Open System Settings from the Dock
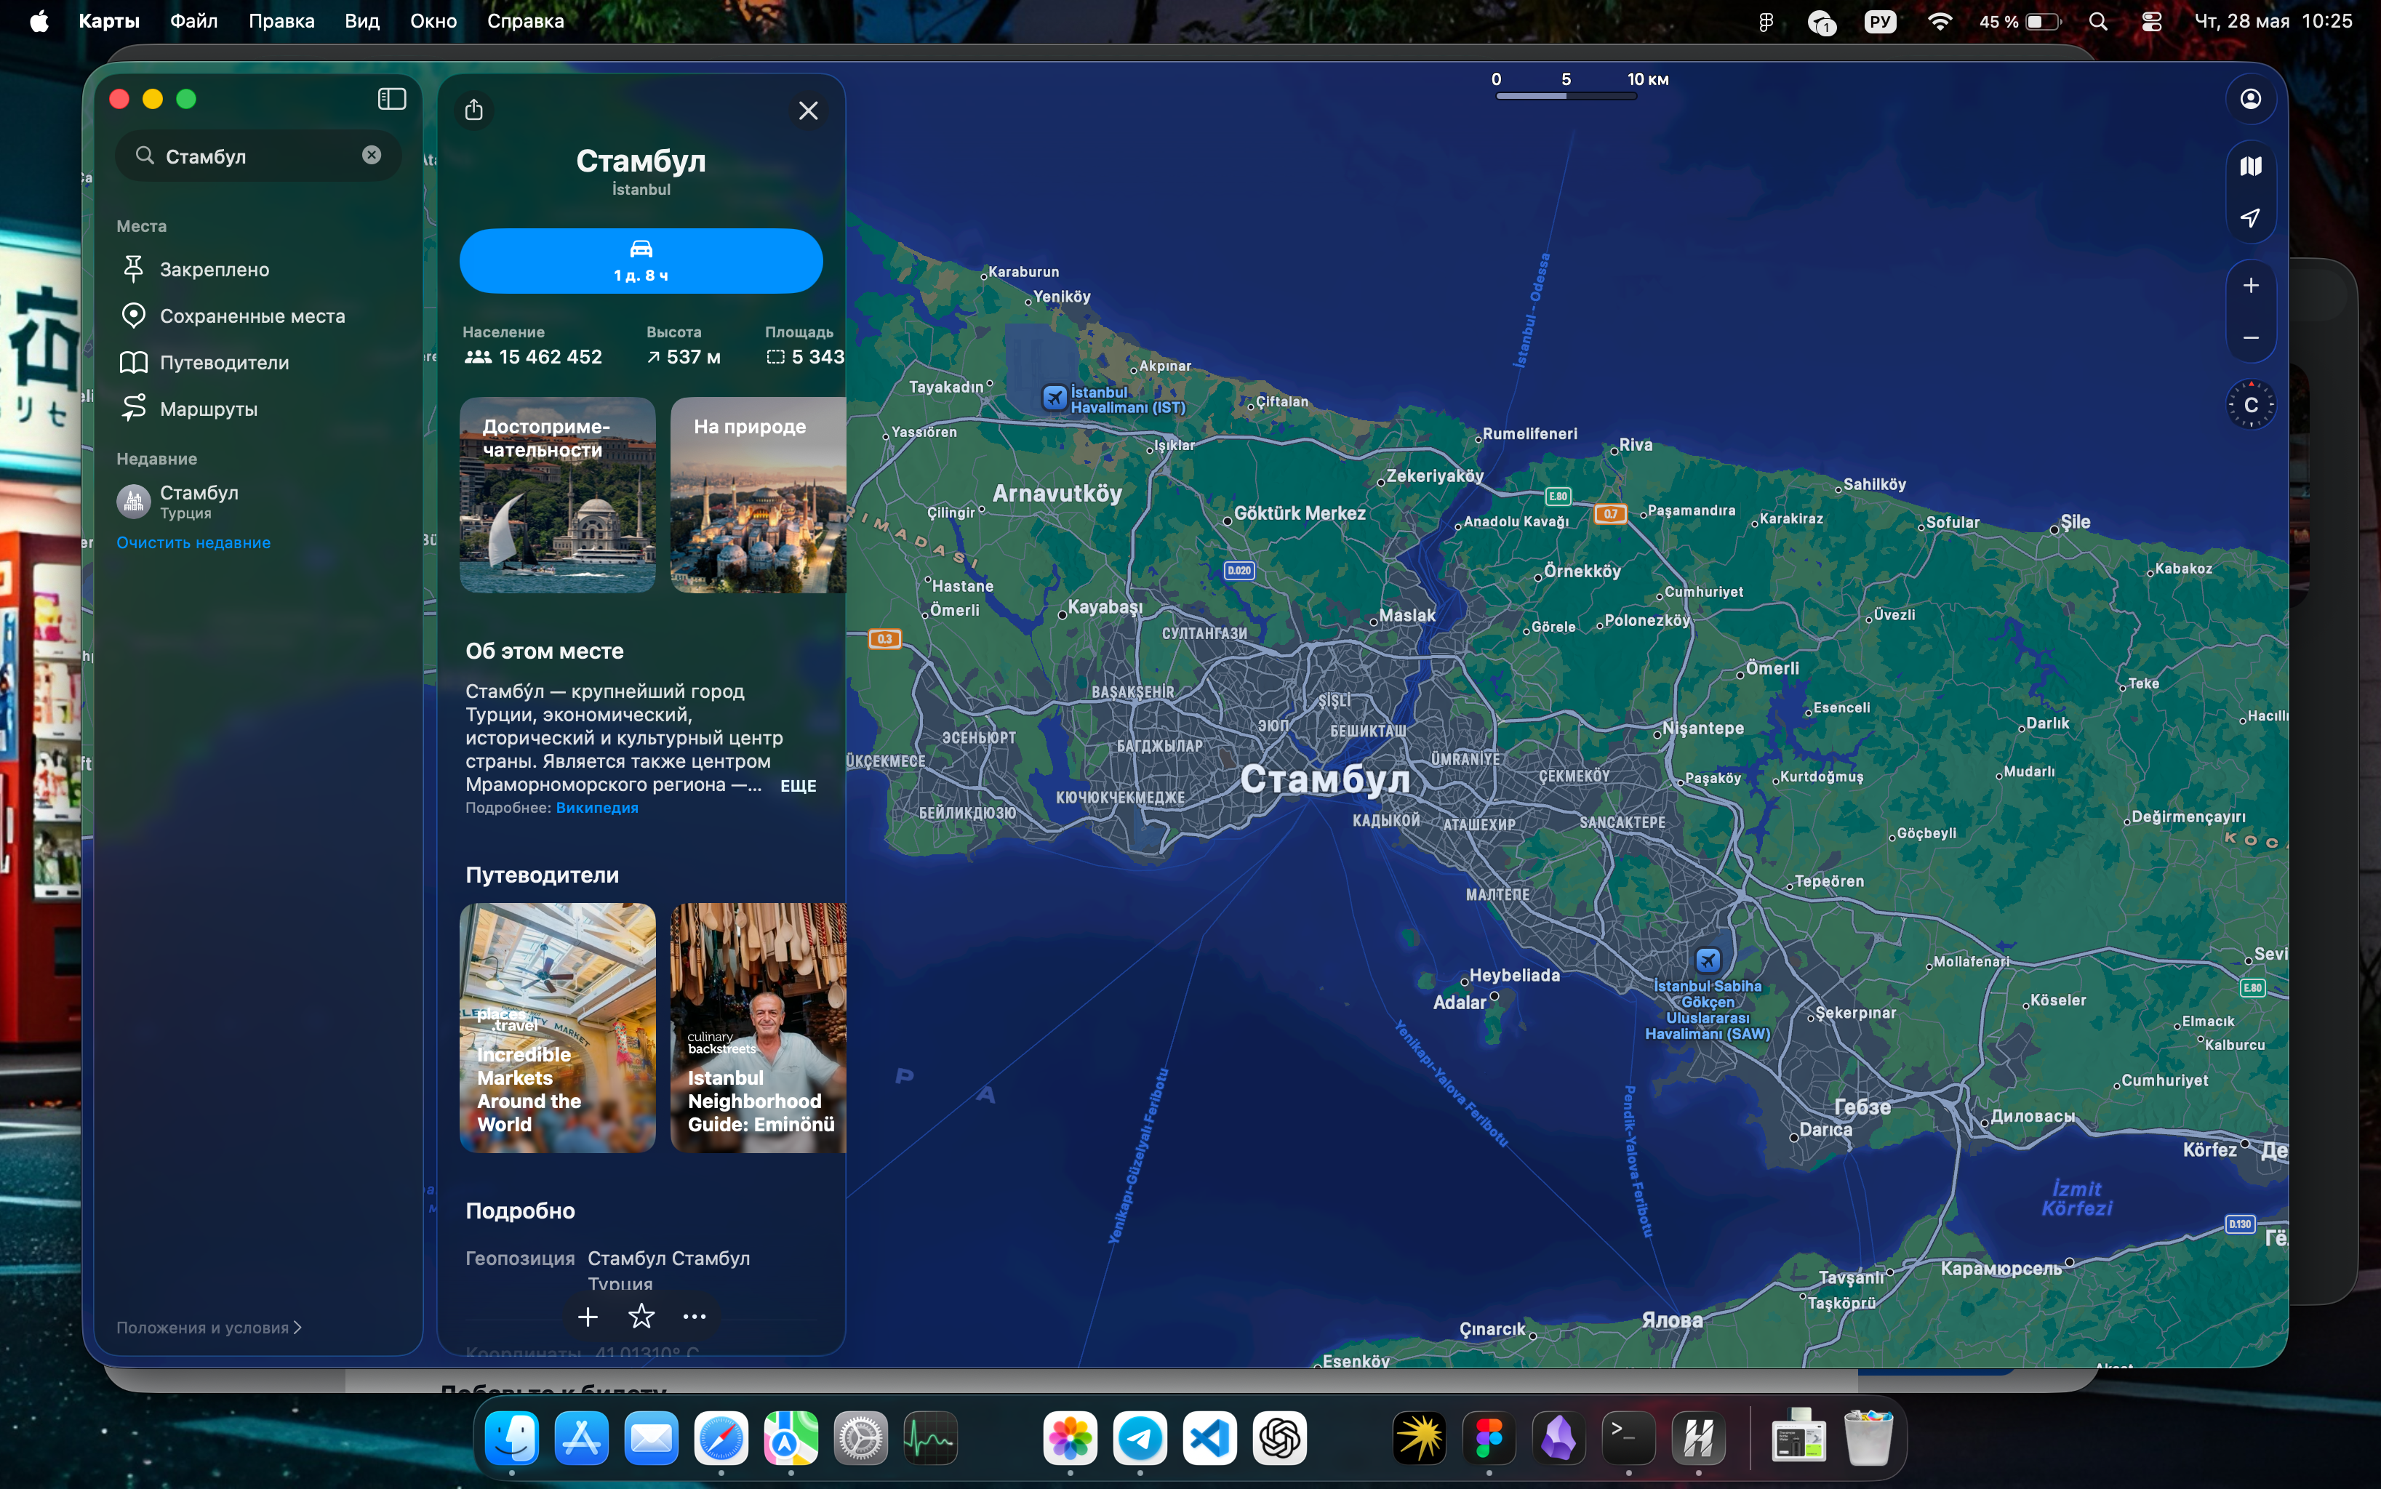 point(861,1437)
